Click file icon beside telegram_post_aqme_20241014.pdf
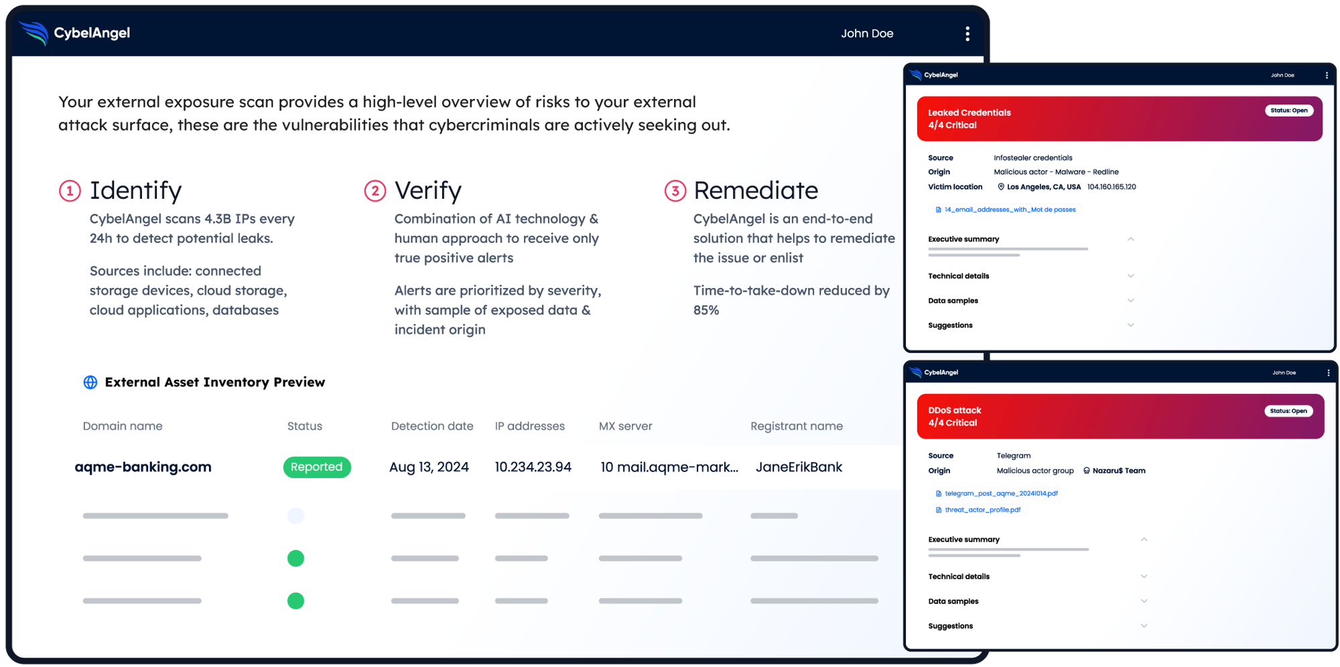Viewport: 1340px width, 667px height. 938,494
